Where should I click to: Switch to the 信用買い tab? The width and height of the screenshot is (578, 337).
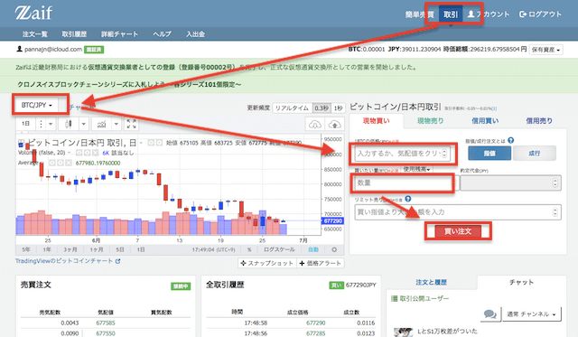(485, 120)
